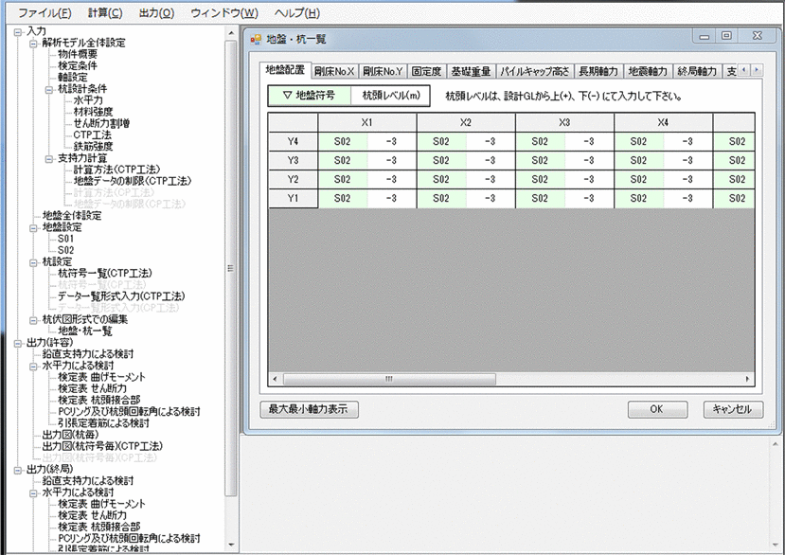The image size is (785, 555).
Task: Select the 地盤符号 legend toggle
Action: pos(310,95)
